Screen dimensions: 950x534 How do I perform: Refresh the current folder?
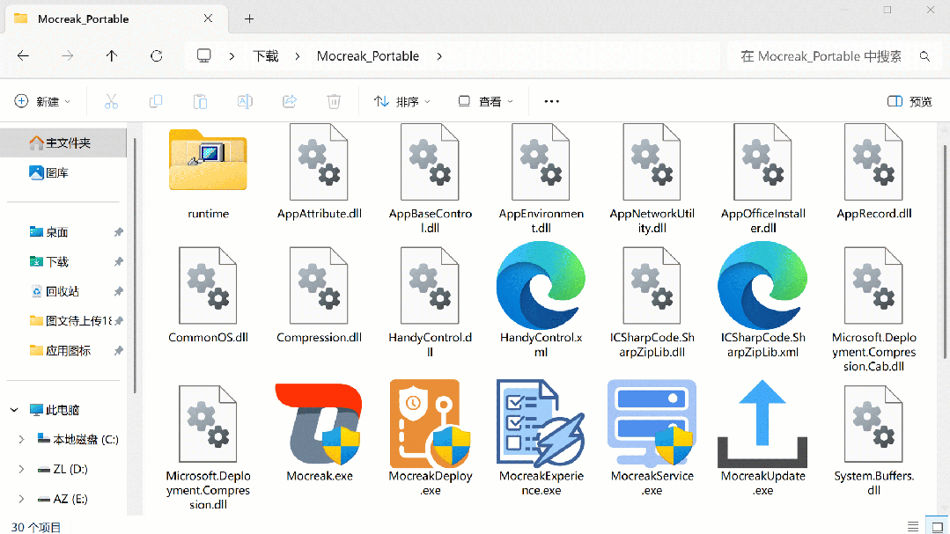[157, 55]
